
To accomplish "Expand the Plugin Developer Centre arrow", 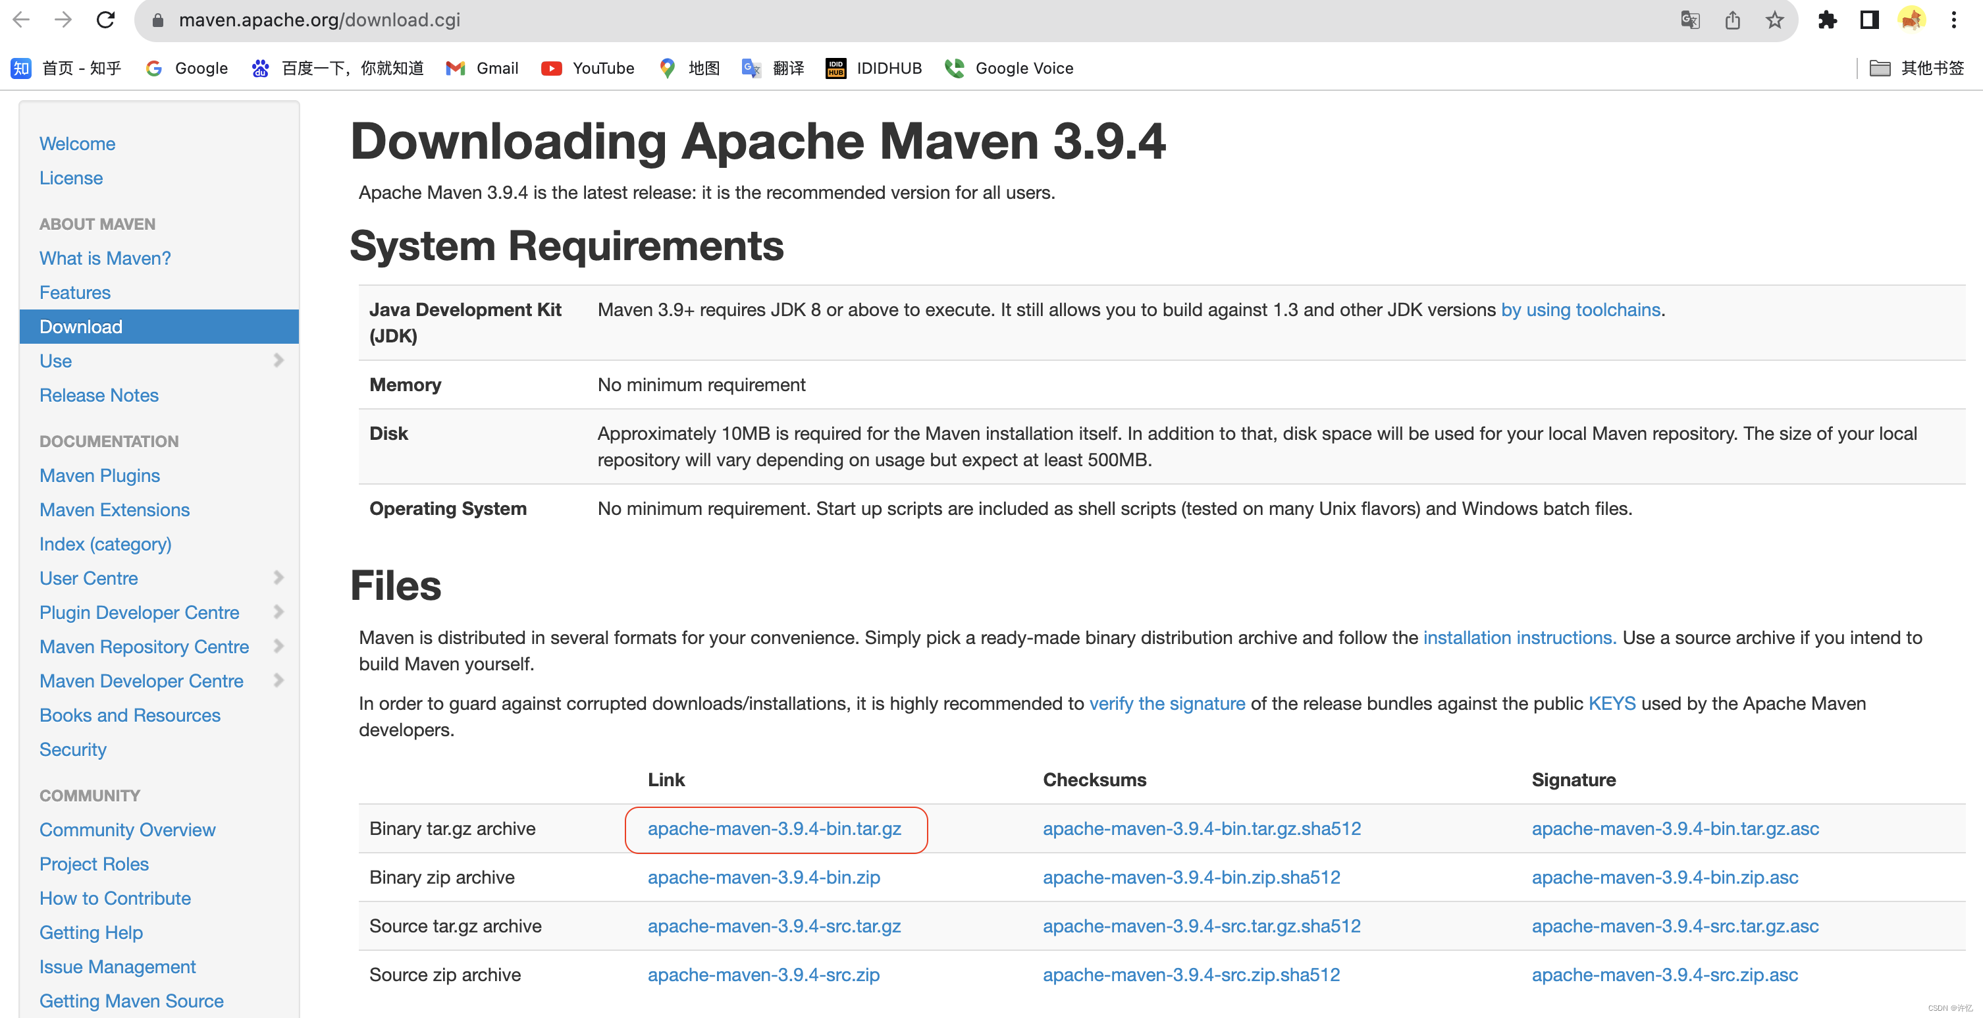I will (278, 612).
